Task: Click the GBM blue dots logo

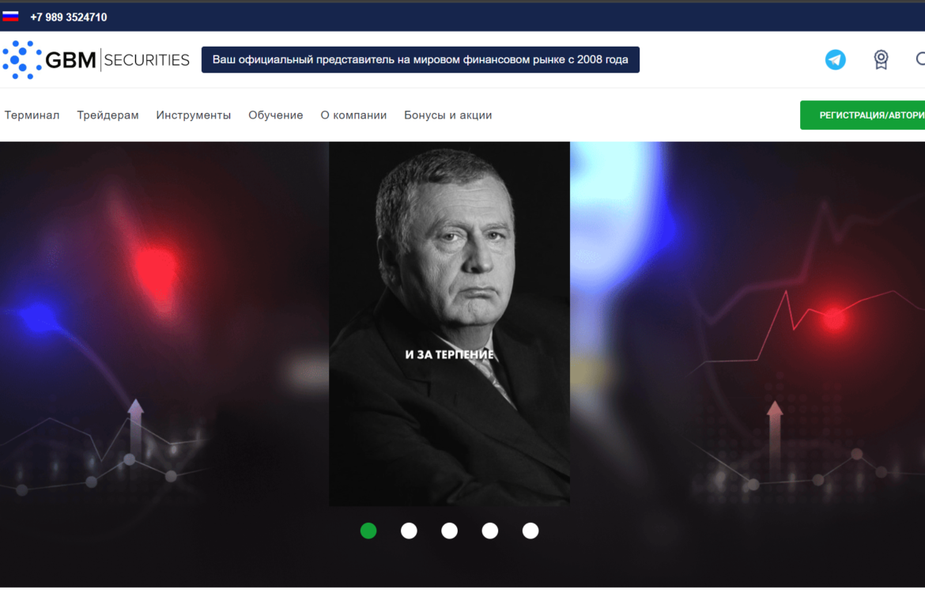Action: point(22,59)
